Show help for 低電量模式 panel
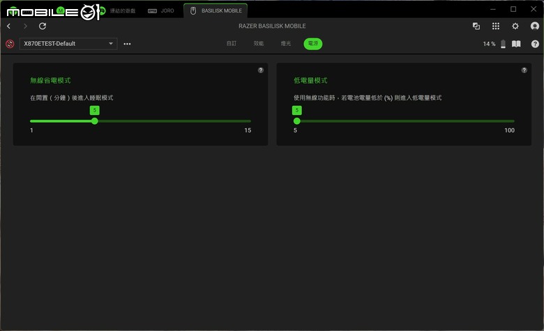The height and width of the screenshot is (331, 544). click(524, 70)
